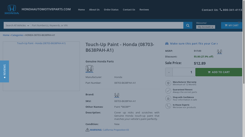Click the Condition value New

coord(117,124)
